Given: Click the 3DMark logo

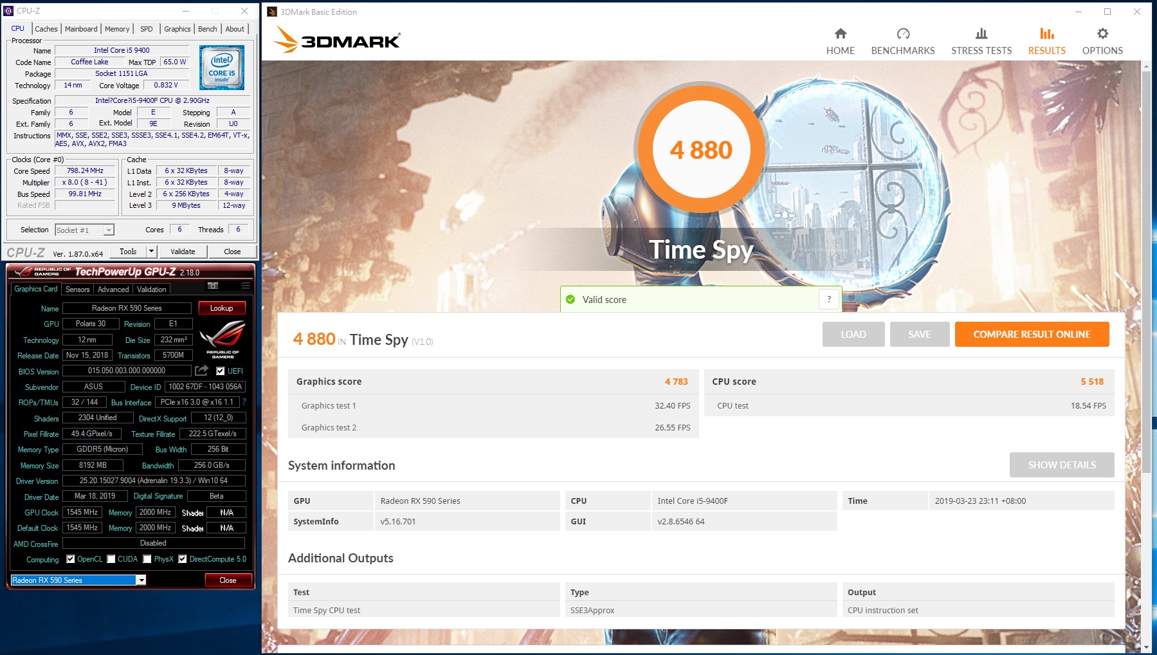Looking at the screenshot, I should tap(337, 41).
